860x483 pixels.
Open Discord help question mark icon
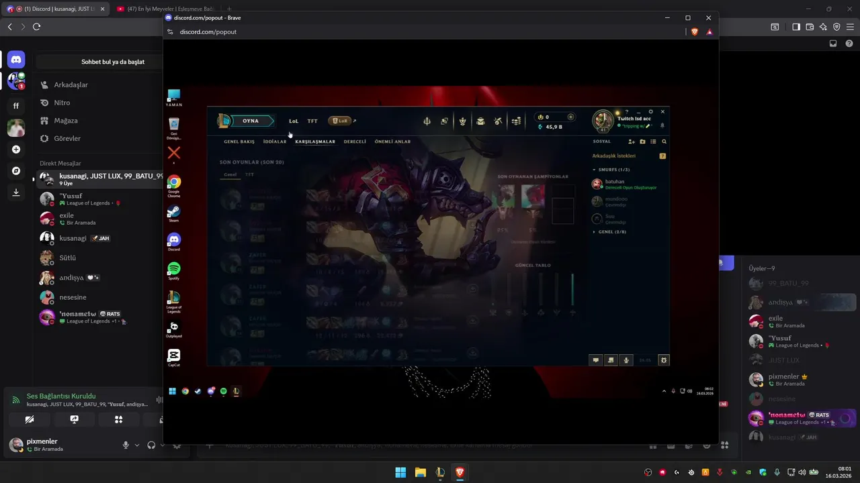[x=849, y=44]
